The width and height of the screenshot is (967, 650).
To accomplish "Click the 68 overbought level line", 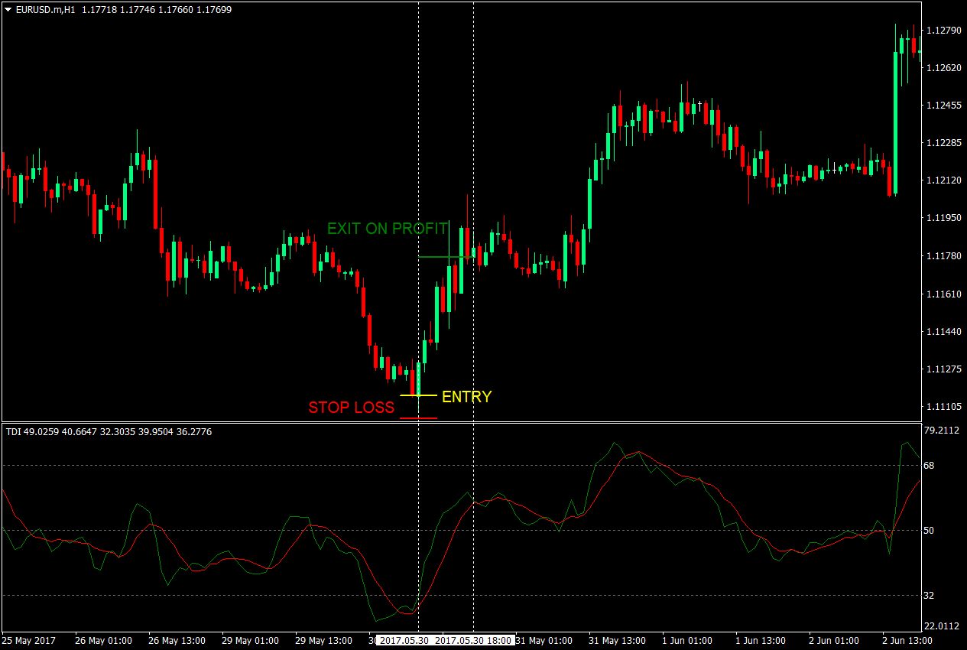I will pyautogui.click(x=229, y=464).
